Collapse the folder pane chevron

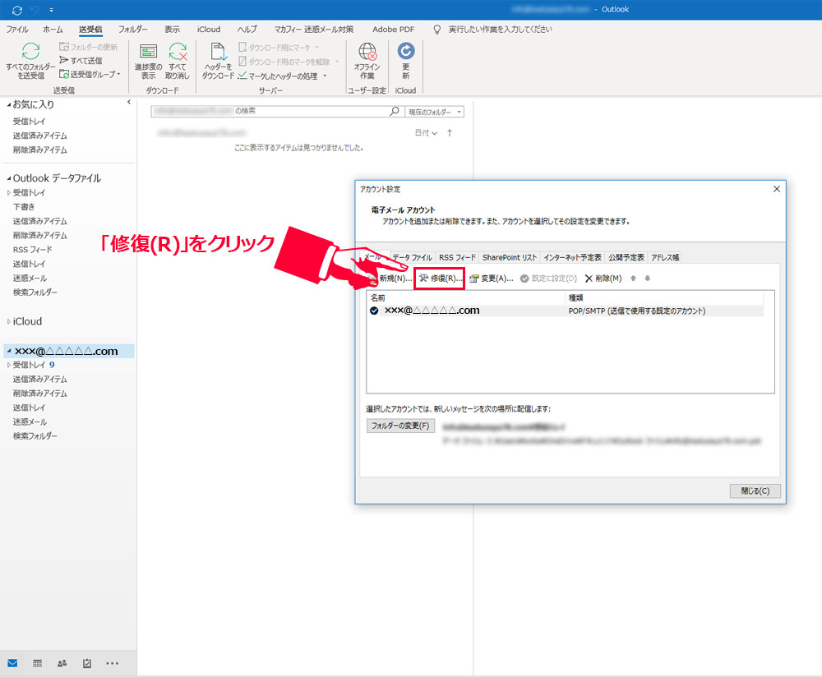(129, 102)
